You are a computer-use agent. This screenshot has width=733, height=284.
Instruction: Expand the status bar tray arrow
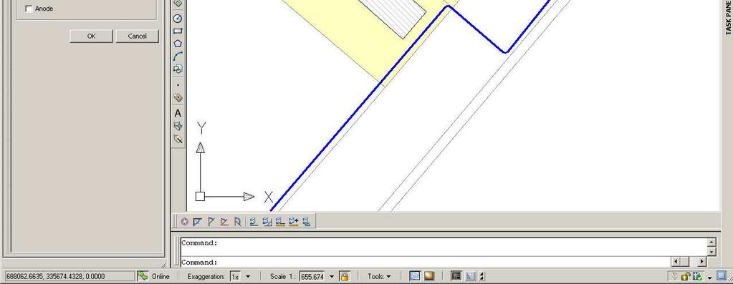[x=709, y=277]
